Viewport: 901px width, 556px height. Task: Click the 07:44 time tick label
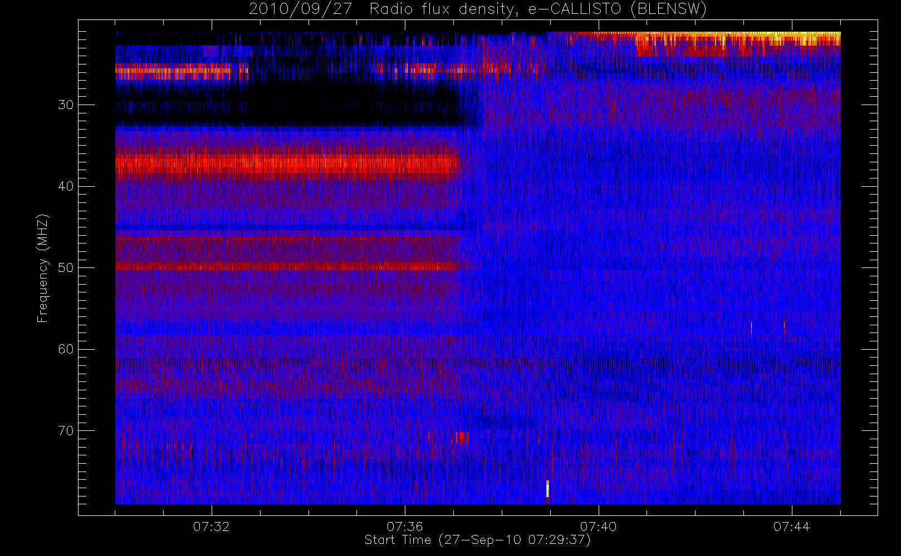point(791,527)
